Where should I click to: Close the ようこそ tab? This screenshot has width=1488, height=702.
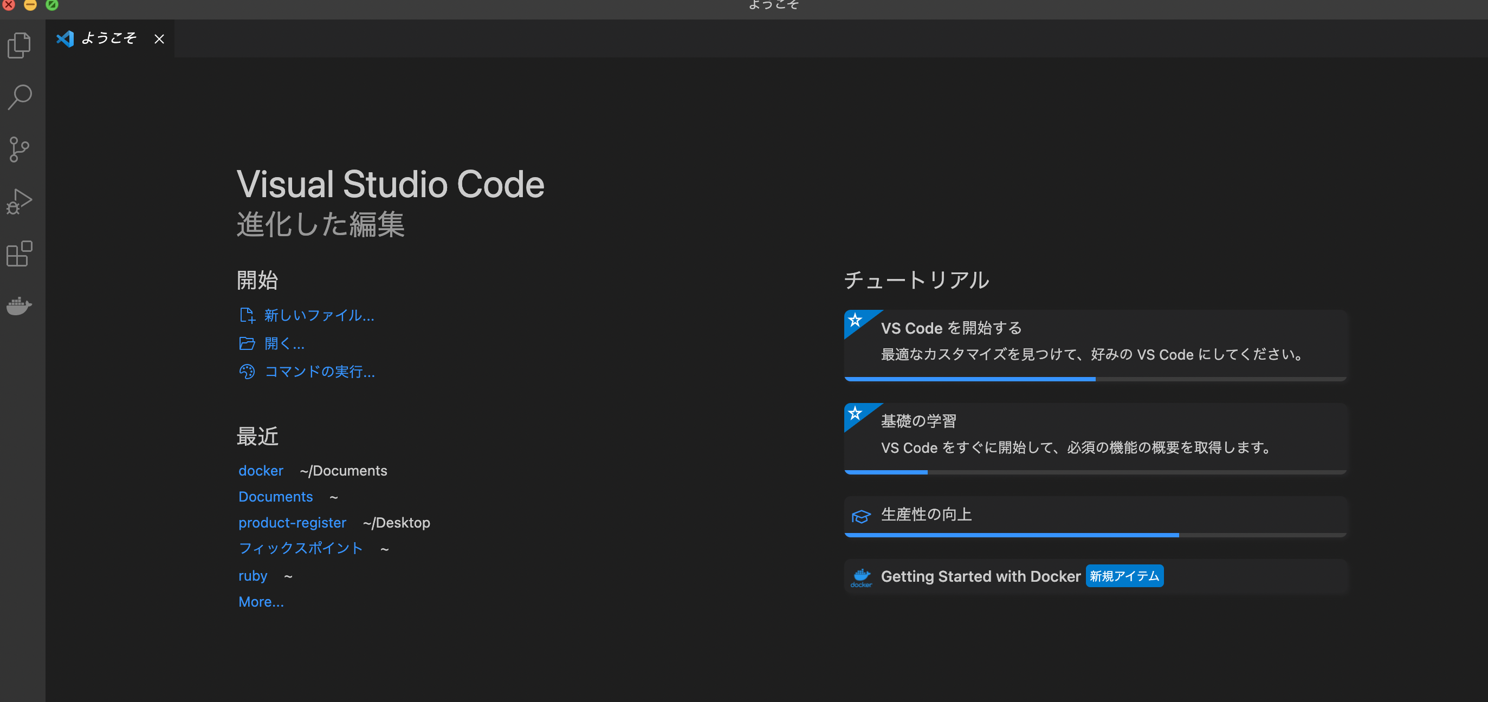159,38
